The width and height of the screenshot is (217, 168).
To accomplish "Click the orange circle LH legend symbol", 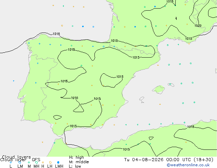I will click(50, 162).
